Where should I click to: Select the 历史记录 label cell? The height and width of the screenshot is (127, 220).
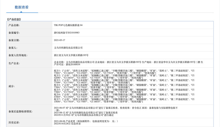coord(14,122)
